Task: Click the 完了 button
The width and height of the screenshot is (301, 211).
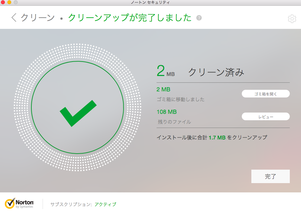Action: click(271, 176)
